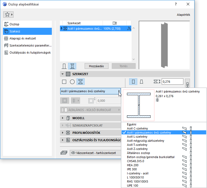Choose Egyéni from profile list
The width and height of the screenshot is (207, 188).
point(164,124)
